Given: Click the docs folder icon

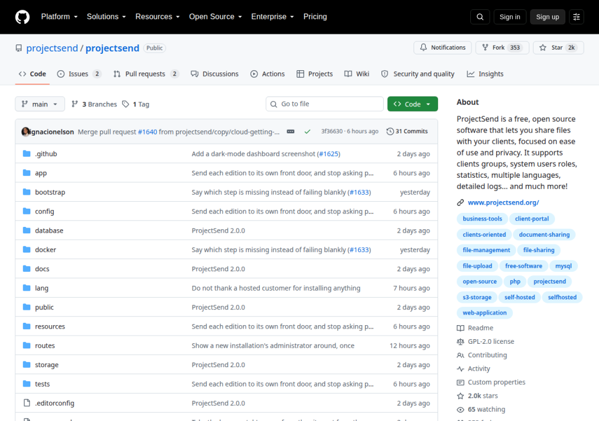Looking at the screenshot, I should point(26,268).
